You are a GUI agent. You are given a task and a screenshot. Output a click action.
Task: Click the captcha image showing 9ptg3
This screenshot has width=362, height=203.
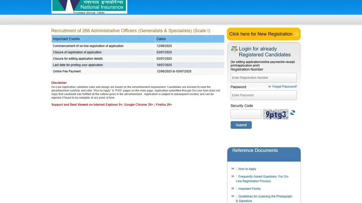pyautogui.click(x=275, y=114)
